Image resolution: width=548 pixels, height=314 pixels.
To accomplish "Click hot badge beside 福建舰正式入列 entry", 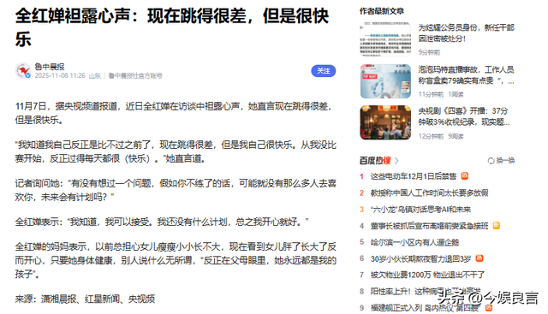I will coord(489,307).
